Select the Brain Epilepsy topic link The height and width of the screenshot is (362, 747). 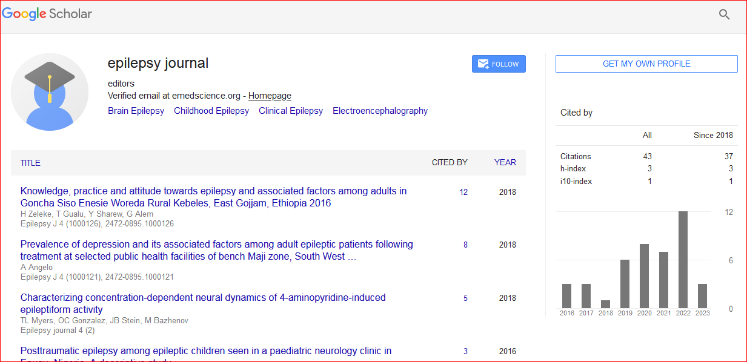(x=136, y=111)
